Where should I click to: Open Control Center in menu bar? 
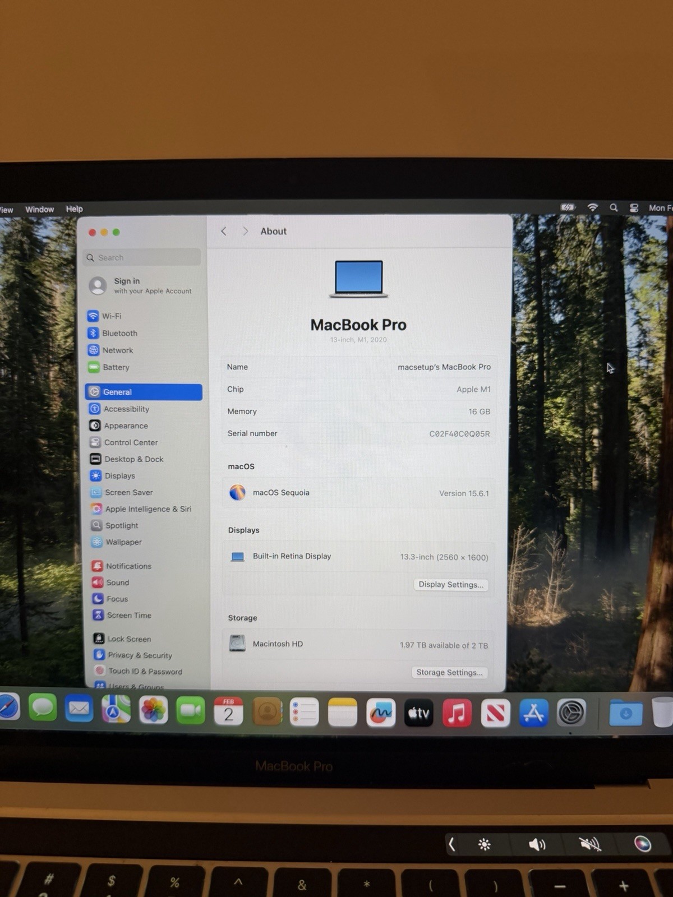(634, 207)
